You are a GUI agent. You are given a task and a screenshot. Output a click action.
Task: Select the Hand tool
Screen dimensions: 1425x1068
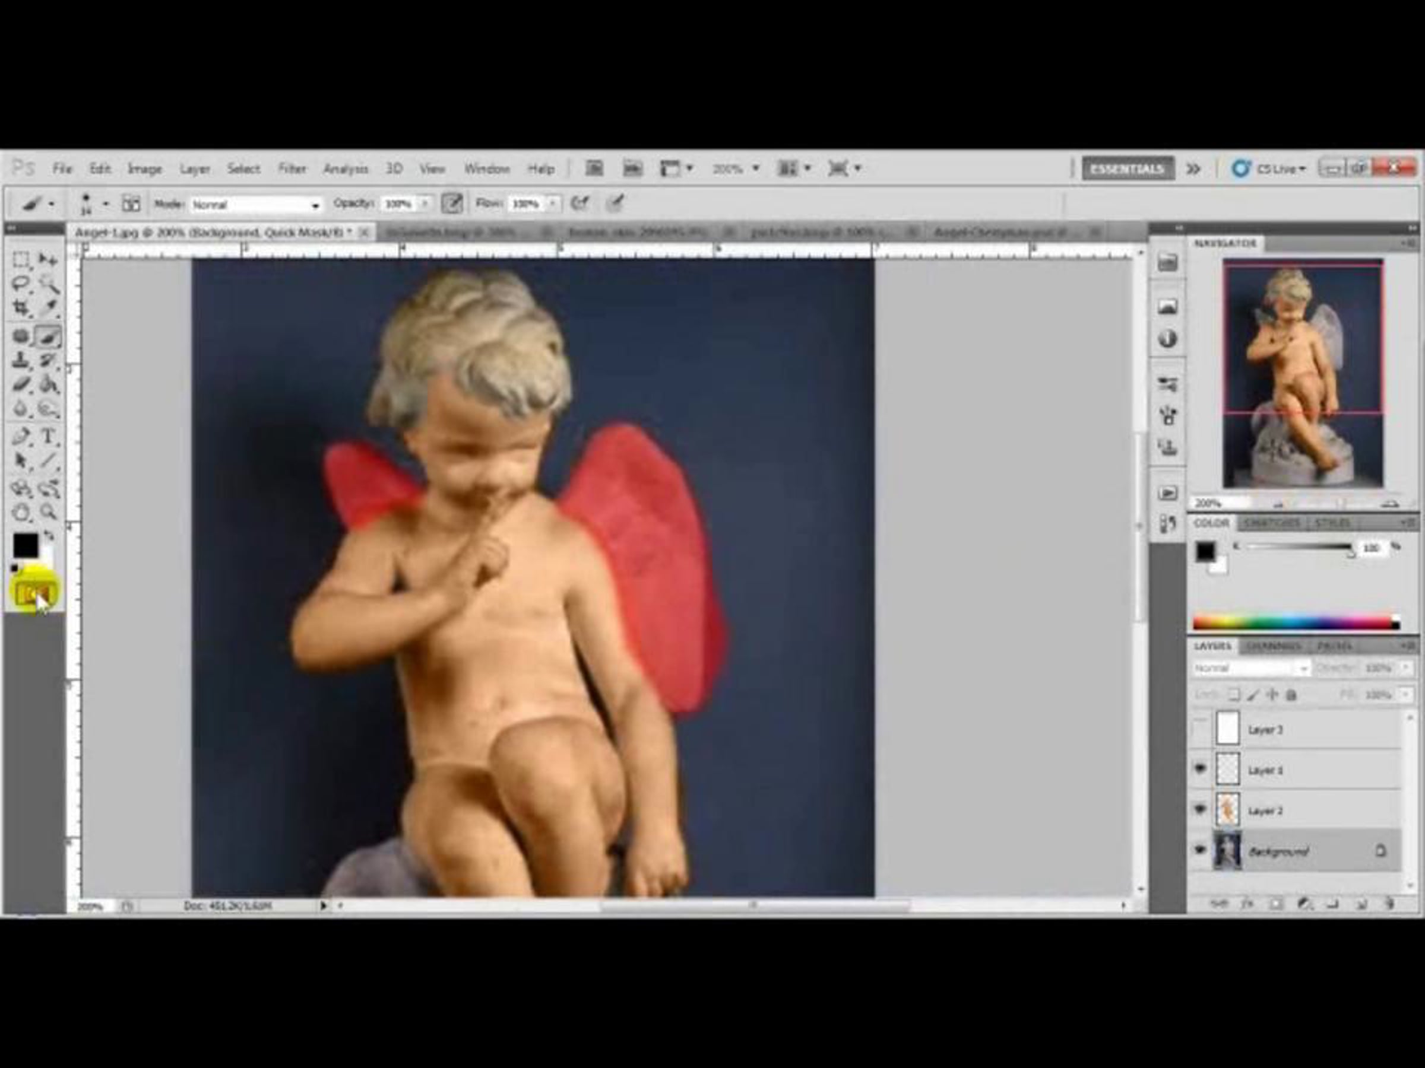(x=21, y=513)
